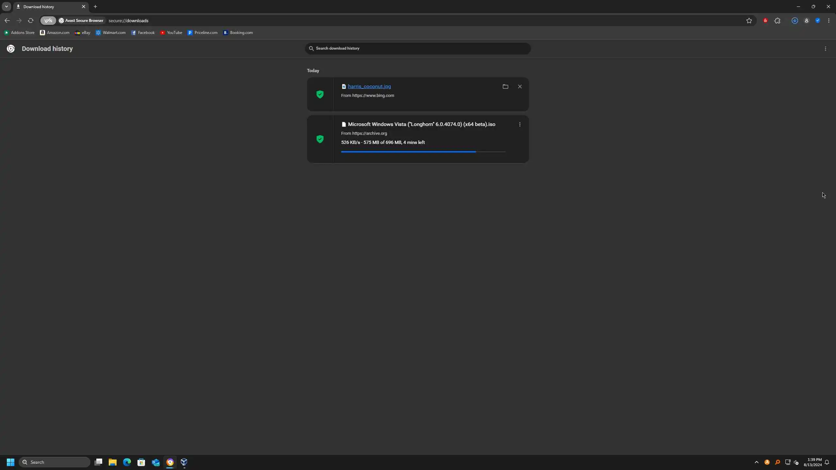Screen dimensions: 836x470
Task: Open the browser downloads toolbar icon
Action: [795, 21]
